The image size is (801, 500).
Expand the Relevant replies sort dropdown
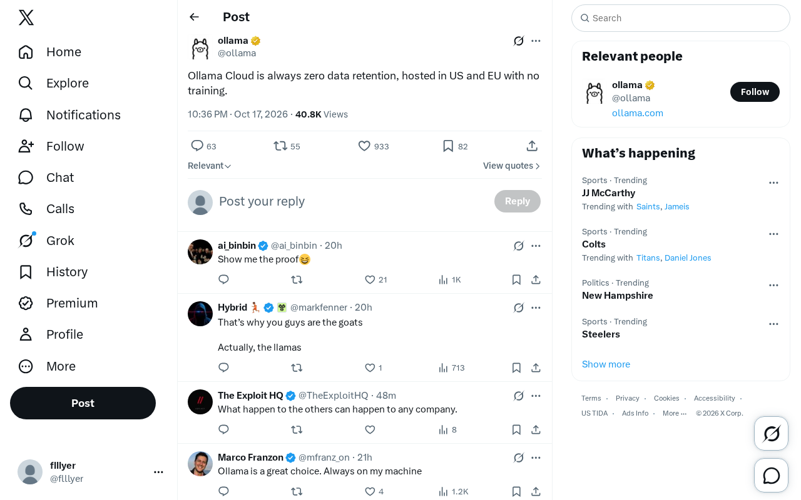click(x=210, y=166)
